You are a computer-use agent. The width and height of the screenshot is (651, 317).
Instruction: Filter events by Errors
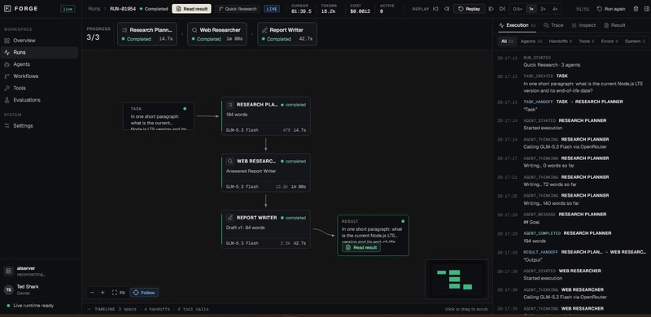pos(609,41)
